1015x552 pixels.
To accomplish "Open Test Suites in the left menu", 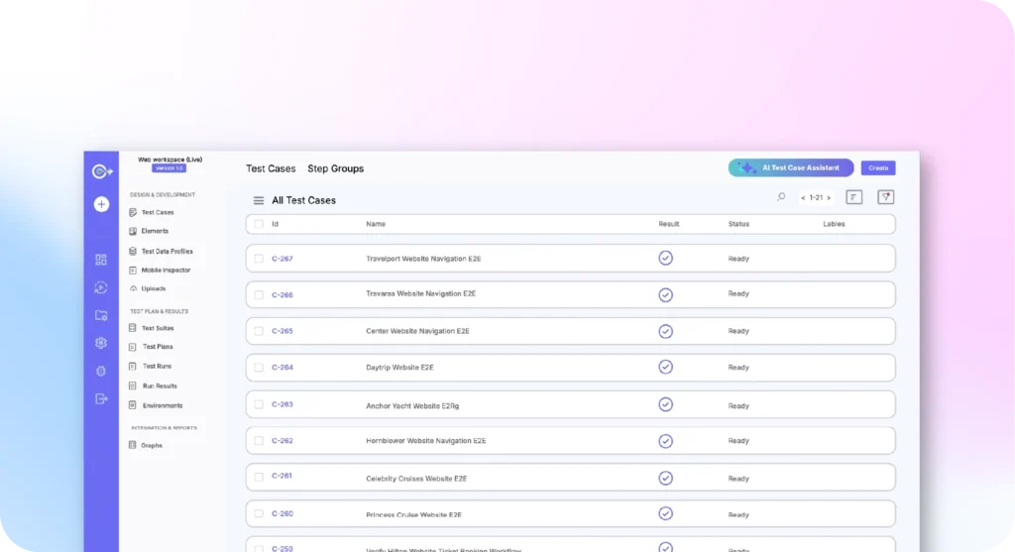I will coord(157,328).
